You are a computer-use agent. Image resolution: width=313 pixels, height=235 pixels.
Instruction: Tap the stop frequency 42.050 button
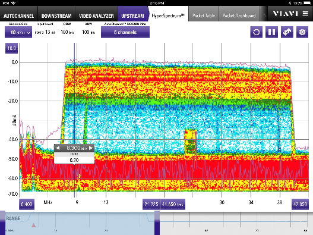pos(300,204)
